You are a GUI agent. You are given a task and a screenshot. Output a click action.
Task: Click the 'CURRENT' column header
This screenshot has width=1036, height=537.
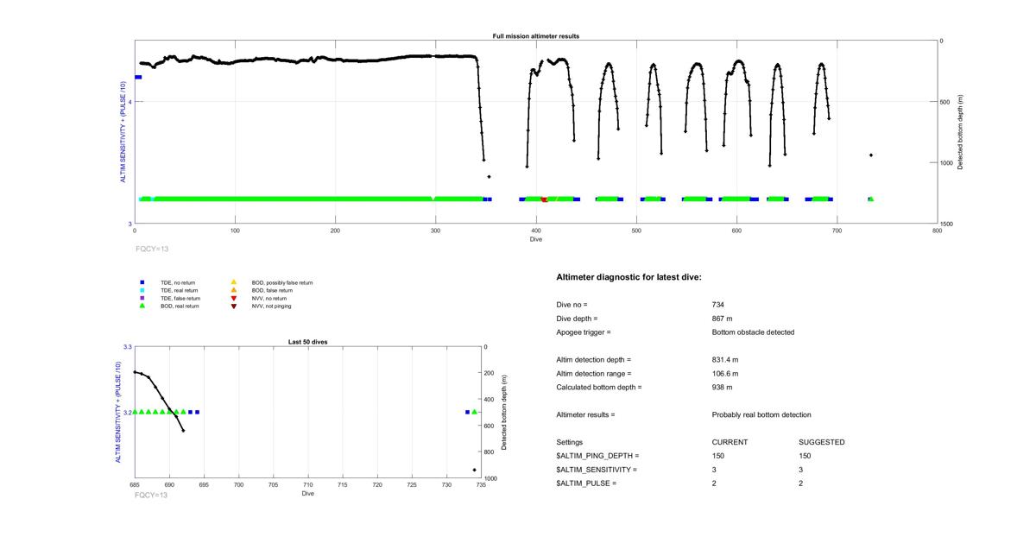pyautogui.click(x=730, y=442)
